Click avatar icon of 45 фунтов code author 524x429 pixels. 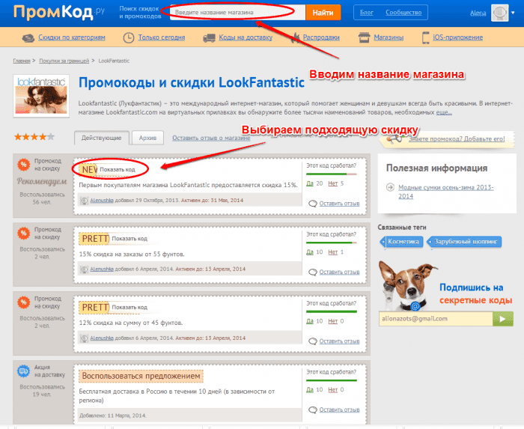tap(84, 338)
